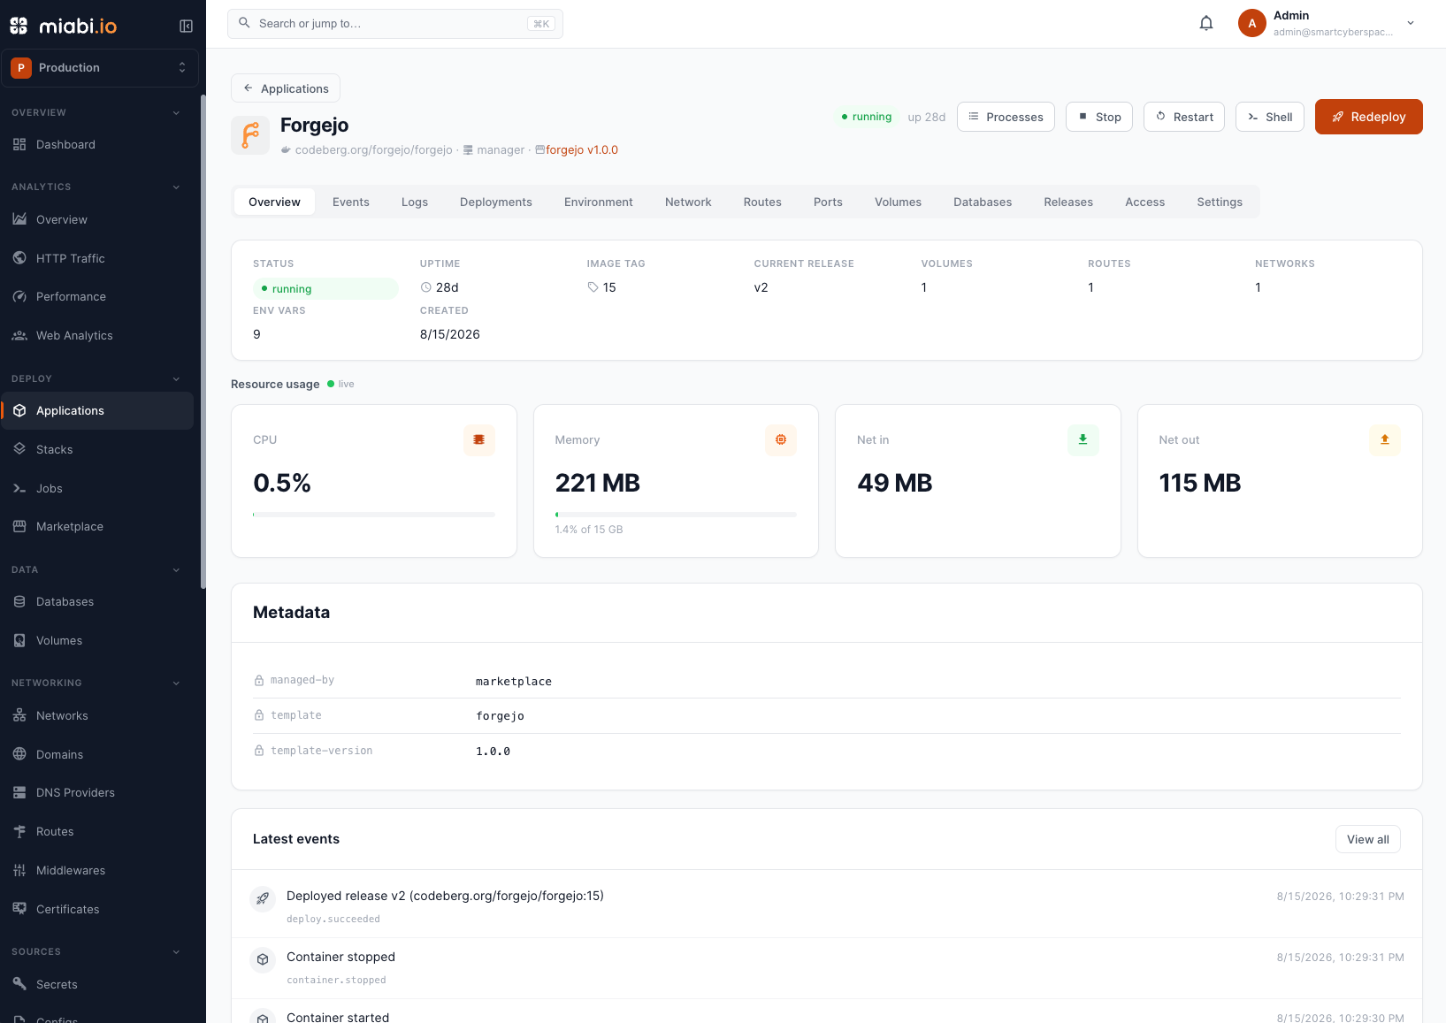
Task: Open Jobs page
Action: [x=97, y=488]
